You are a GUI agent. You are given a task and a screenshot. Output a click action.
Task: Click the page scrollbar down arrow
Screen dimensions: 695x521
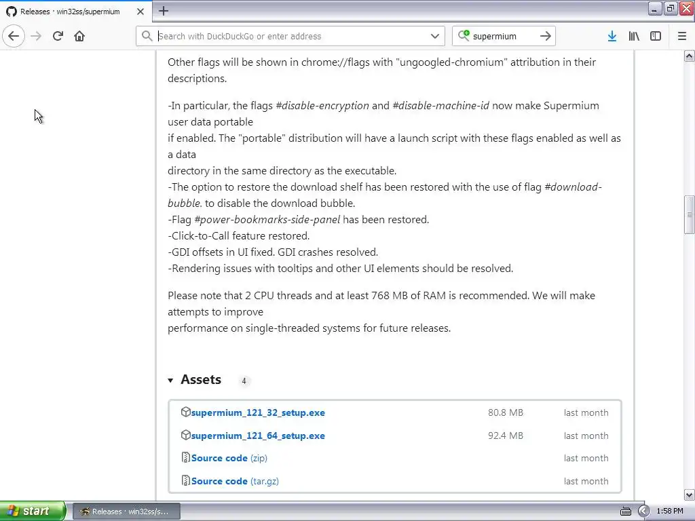[x=689, y=495]
